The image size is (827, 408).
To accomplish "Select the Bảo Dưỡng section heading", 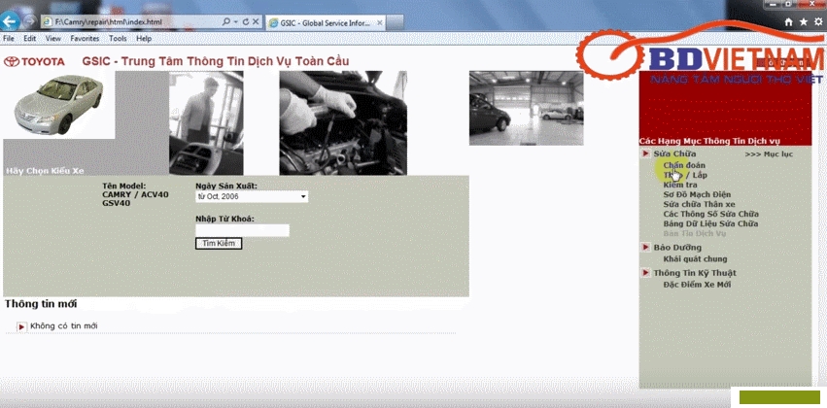I will [677, 247].
